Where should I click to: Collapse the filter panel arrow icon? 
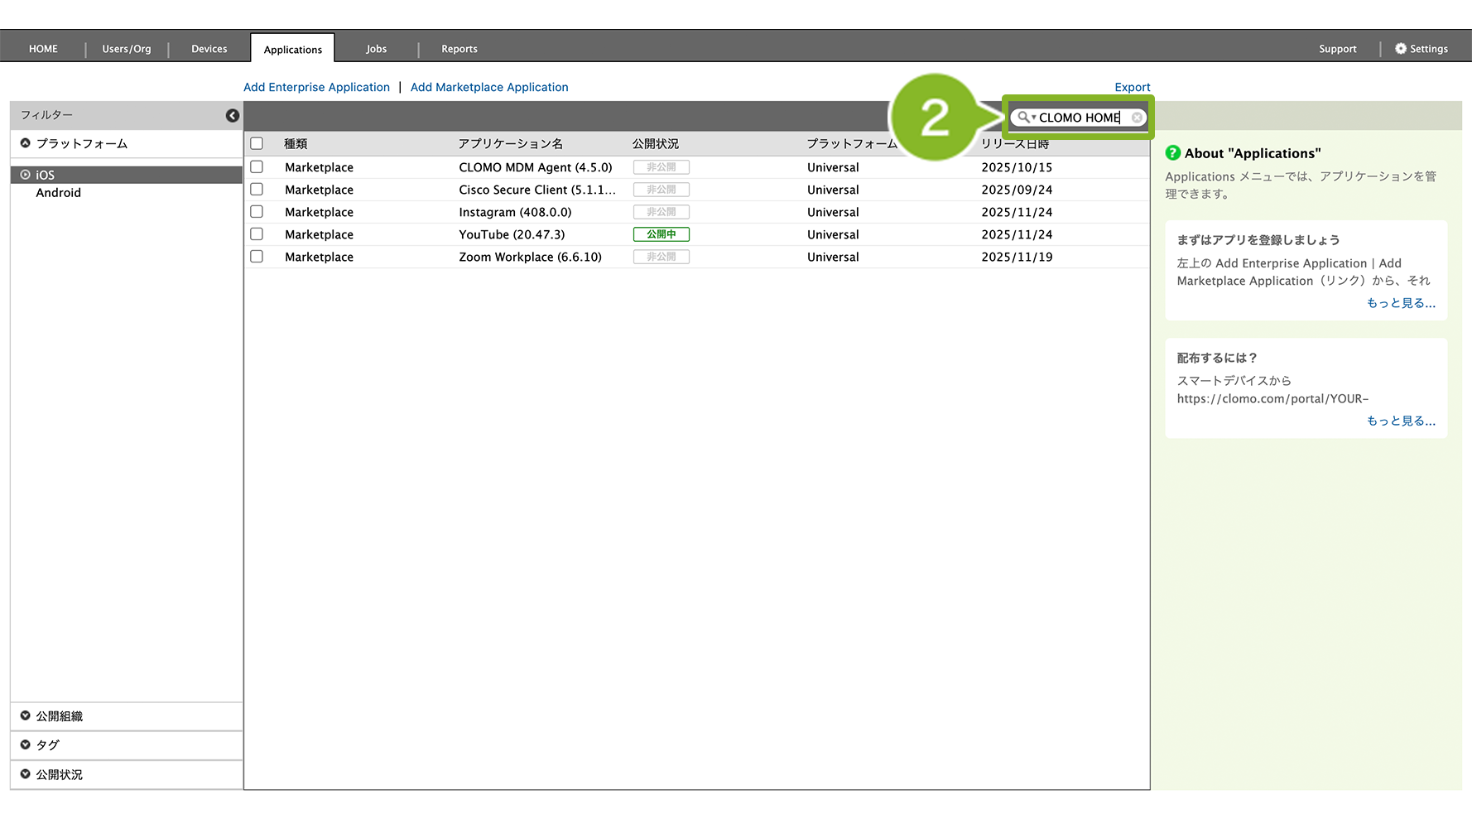click(x=233, y=116)
